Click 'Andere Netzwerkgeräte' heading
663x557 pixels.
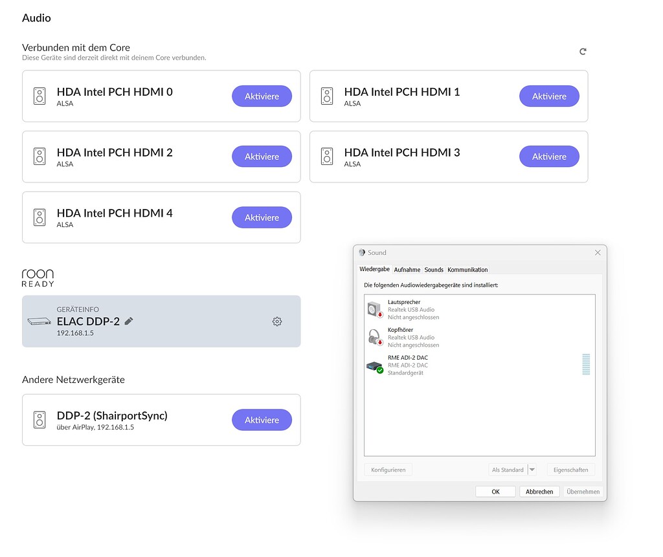pyautogui.click(x=73, y=380)
